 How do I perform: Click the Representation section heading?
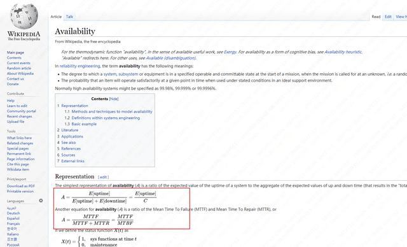pos(75,176)
